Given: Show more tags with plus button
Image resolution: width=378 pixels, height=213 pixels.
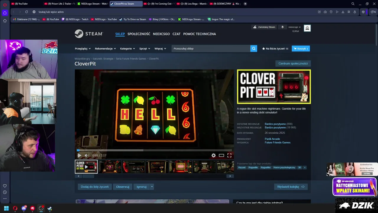Looking at the screenshot, I should (x=305, y=167).
